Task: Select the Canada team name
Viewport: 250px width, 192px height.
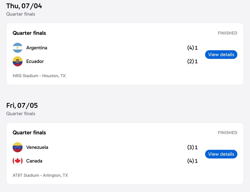Action: [x=34, y=161]
